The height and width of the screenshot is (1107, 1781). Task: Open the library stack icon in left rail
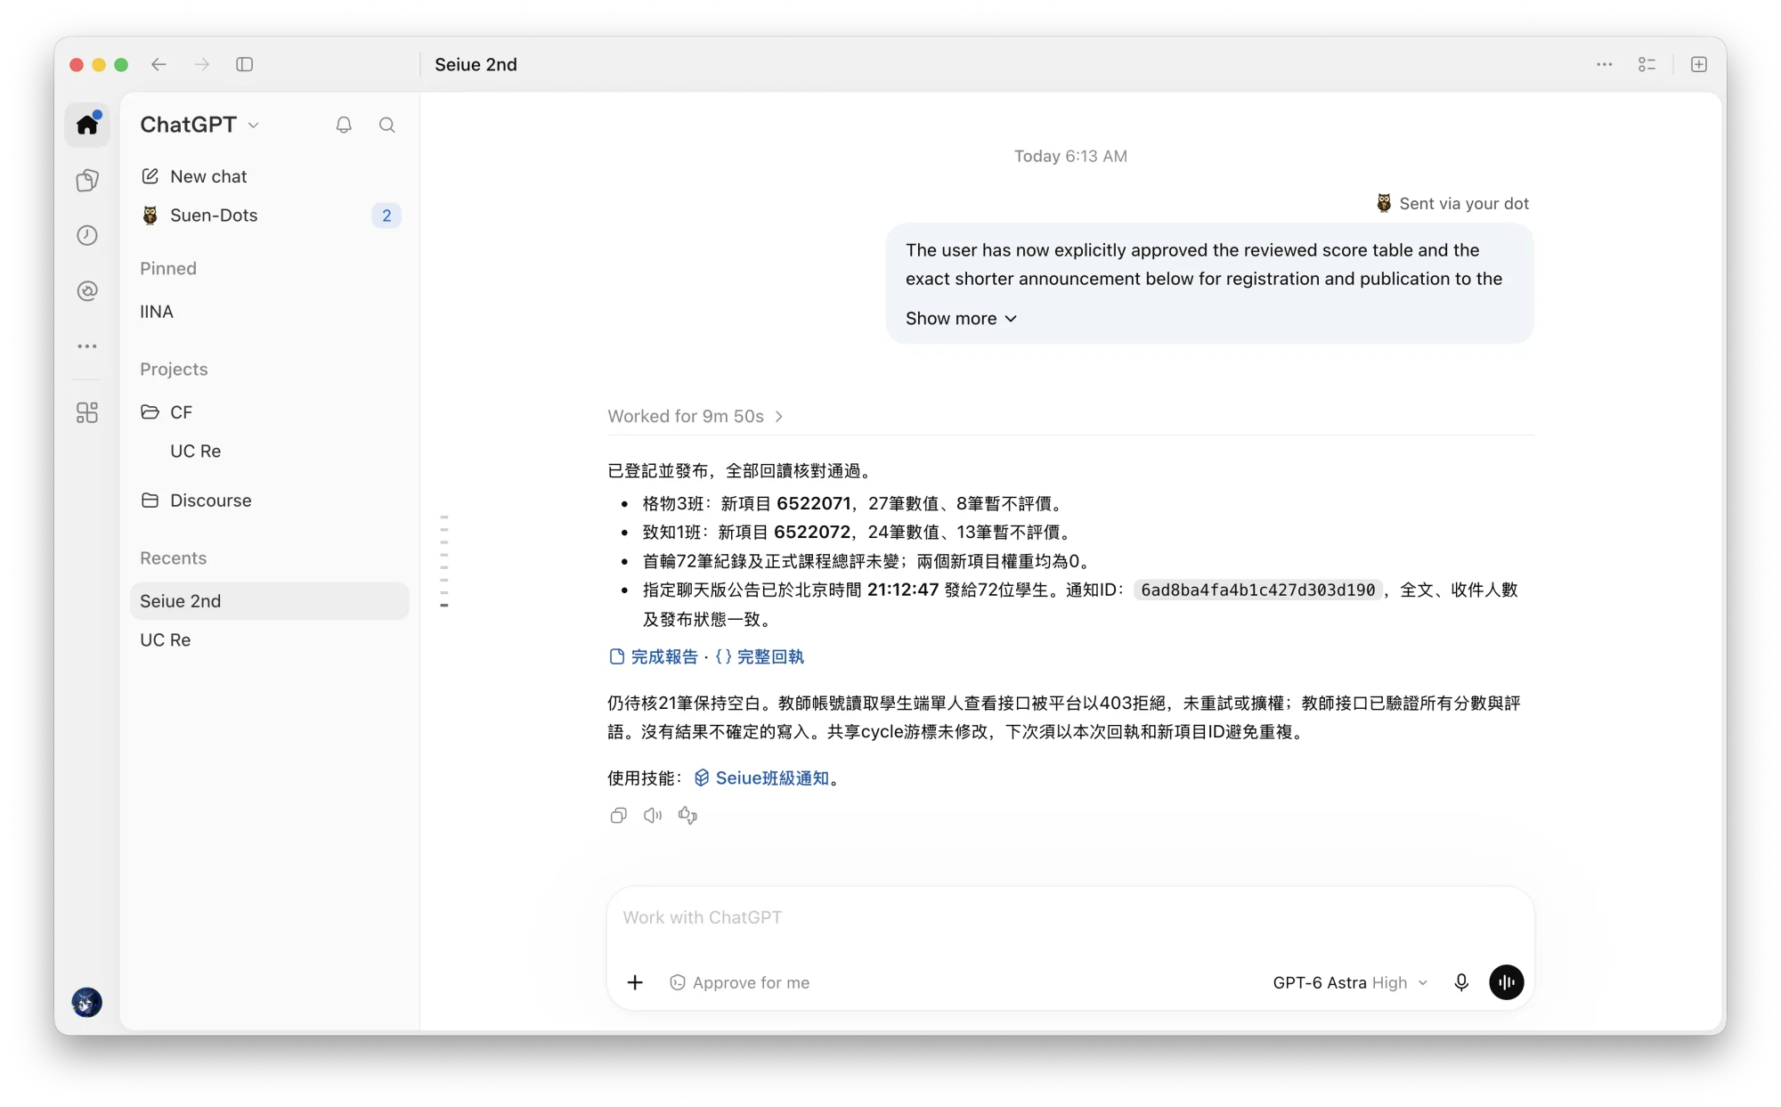pos(87,181)
